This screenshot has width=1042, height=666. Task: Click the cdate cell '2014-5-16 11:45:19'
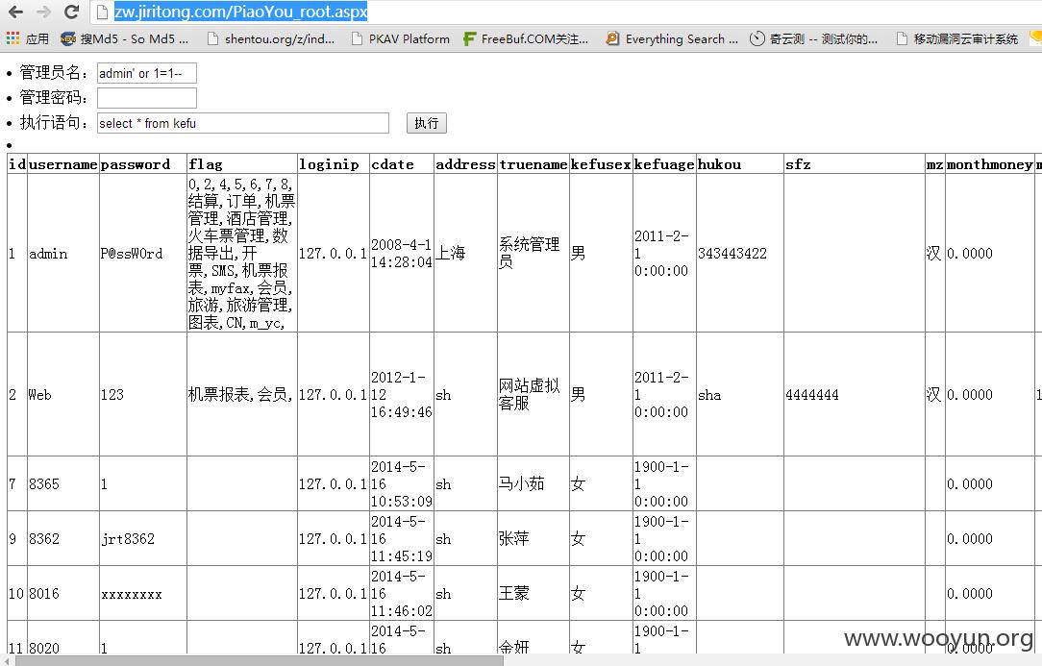pos(402,538)
